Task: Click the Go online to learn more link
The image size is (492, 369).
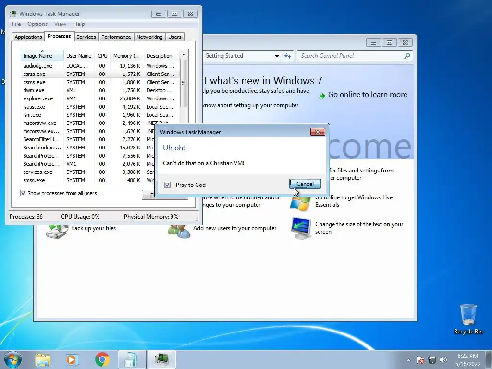Action: (368, 95)
